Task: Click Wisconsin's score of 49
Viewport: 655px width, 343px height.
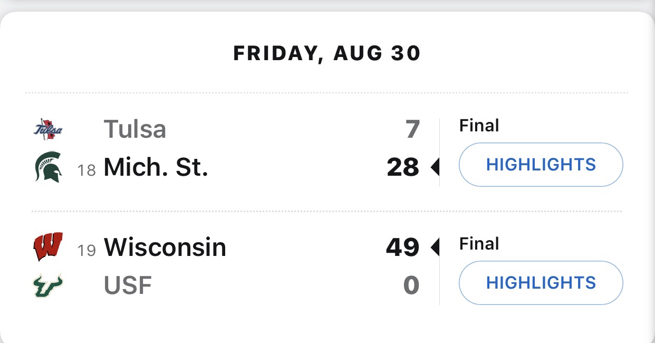Action: (x=402, y=247)
